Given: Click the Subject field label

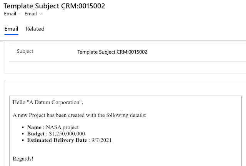Looking at the screenshot, I should [25, 51].
